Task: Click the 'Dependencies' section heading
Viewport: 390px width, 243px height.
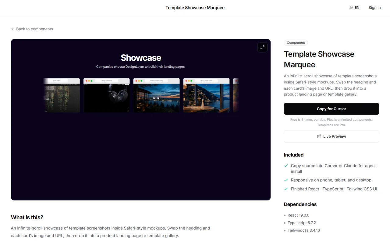Action: click(300, 204)
